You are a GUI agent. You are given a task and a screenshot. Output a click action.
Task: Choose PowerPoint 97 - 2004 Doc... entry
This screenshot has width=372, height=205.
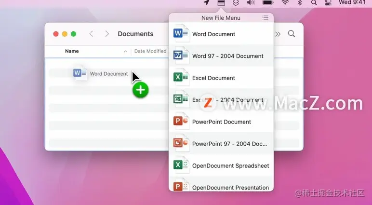(x=221, y=143)
